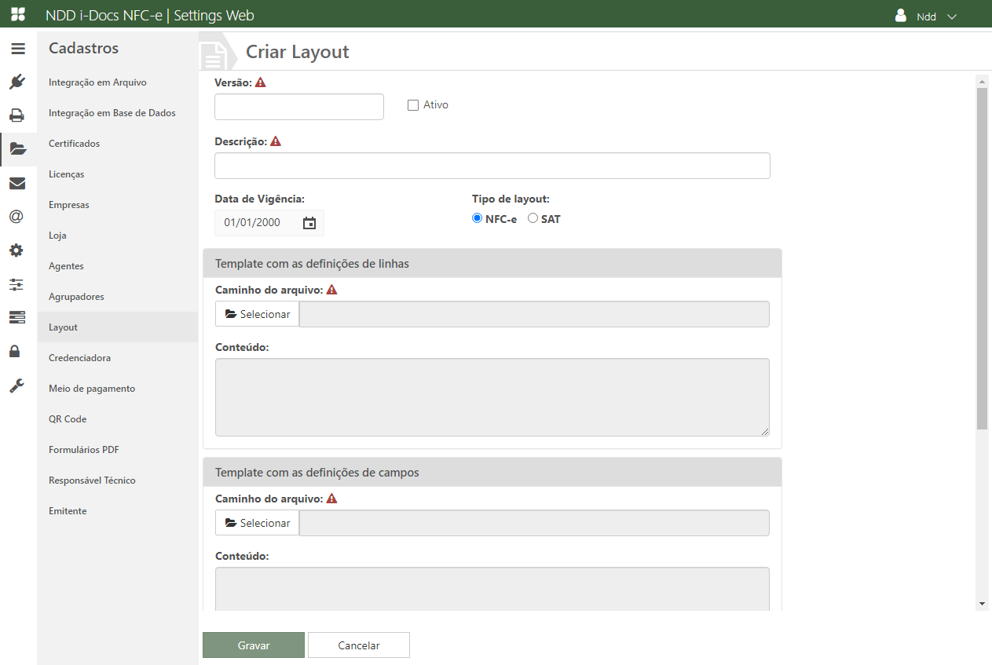Open the plug connection icon in sidebar
This screenshot has width=992, height=665.
pyautogui.click(x=17, y=82)
